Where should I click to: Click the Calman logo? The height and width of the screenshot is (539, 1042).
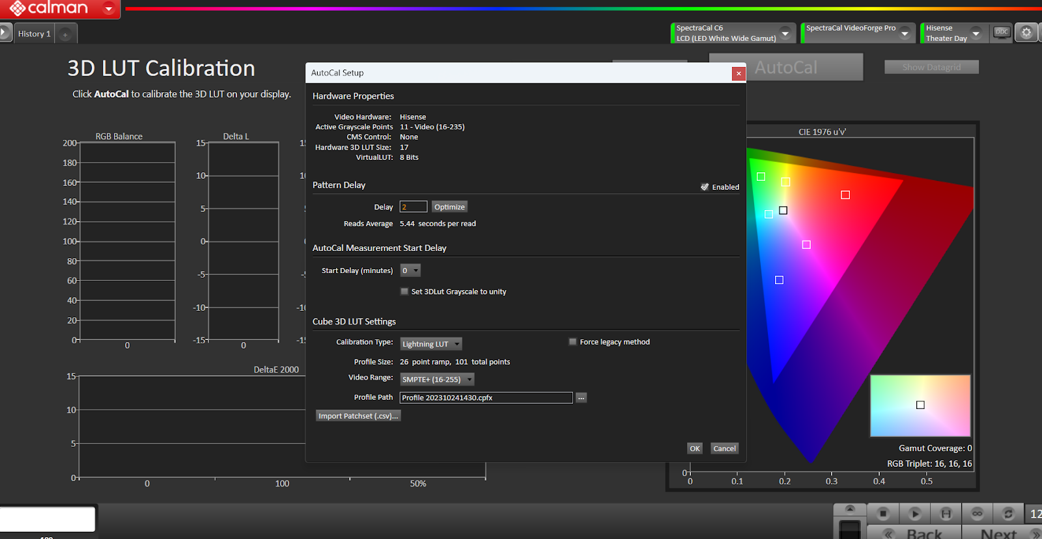[49, 8]
